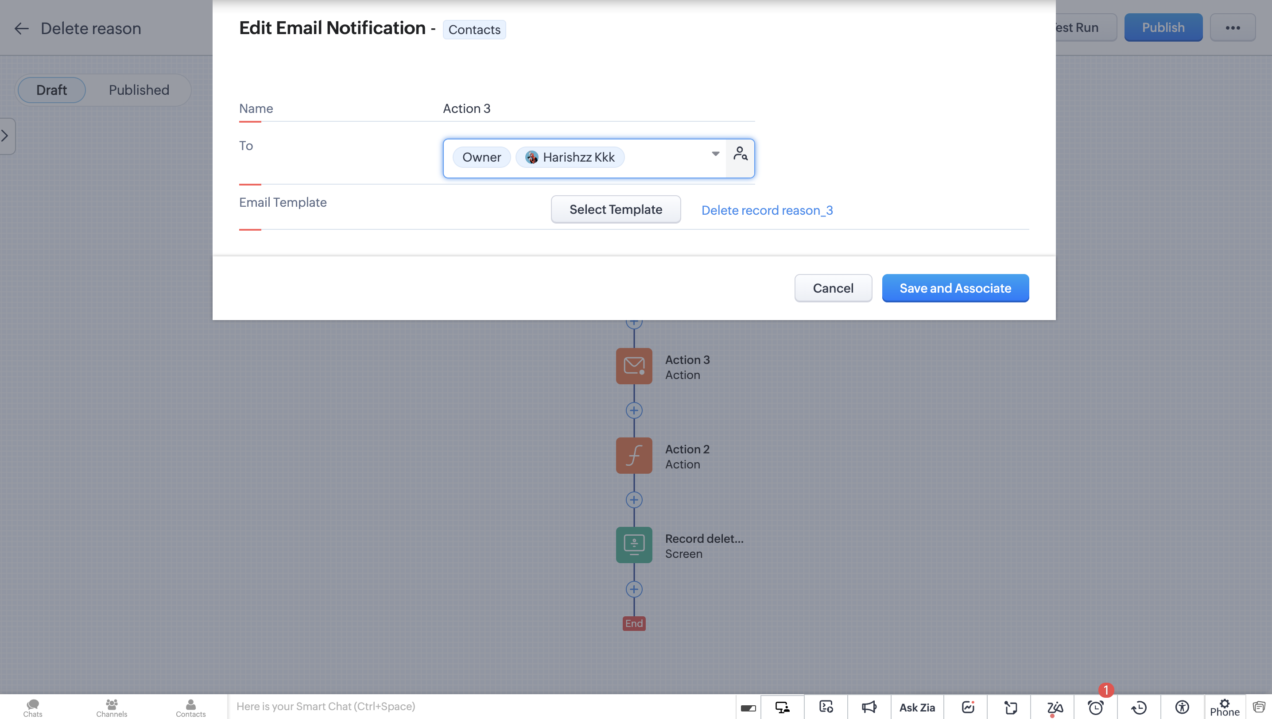
Task: Click the back arrow beside Delete reason
Action: pyautogui.click(x=21, y=29)
